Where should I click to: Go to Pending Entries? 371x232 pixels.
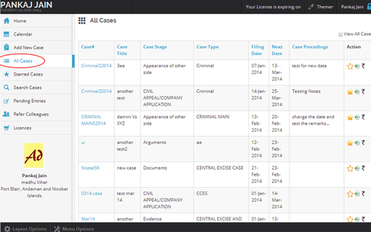(36, 101)
